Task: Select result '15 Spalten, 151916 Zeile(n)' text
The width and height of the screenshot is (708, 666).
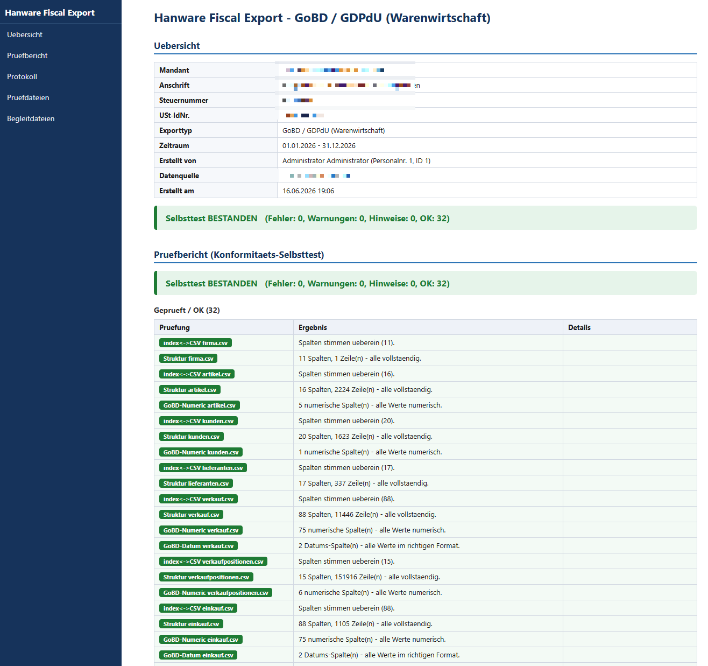Action: 369,577
